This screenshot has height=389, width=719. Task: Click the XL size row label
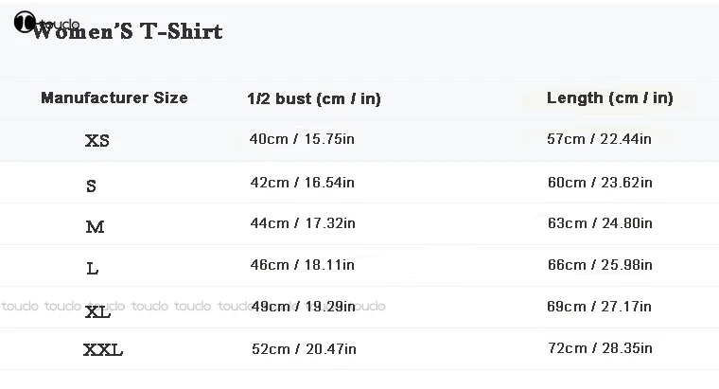pos(97,311)
